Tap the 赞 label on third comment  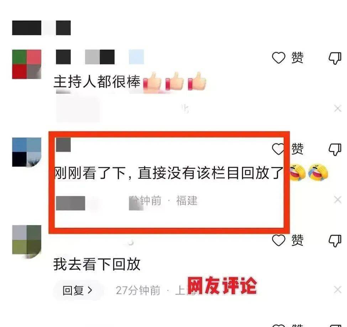click(298, 240)
